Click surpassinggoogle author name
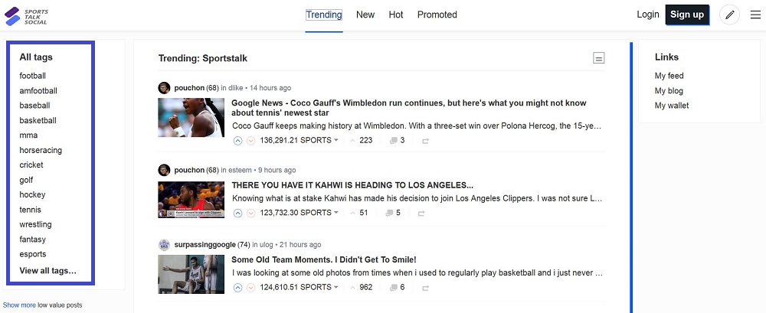The width and height of the screenshot is (766, 313). (x=205, y=245)
